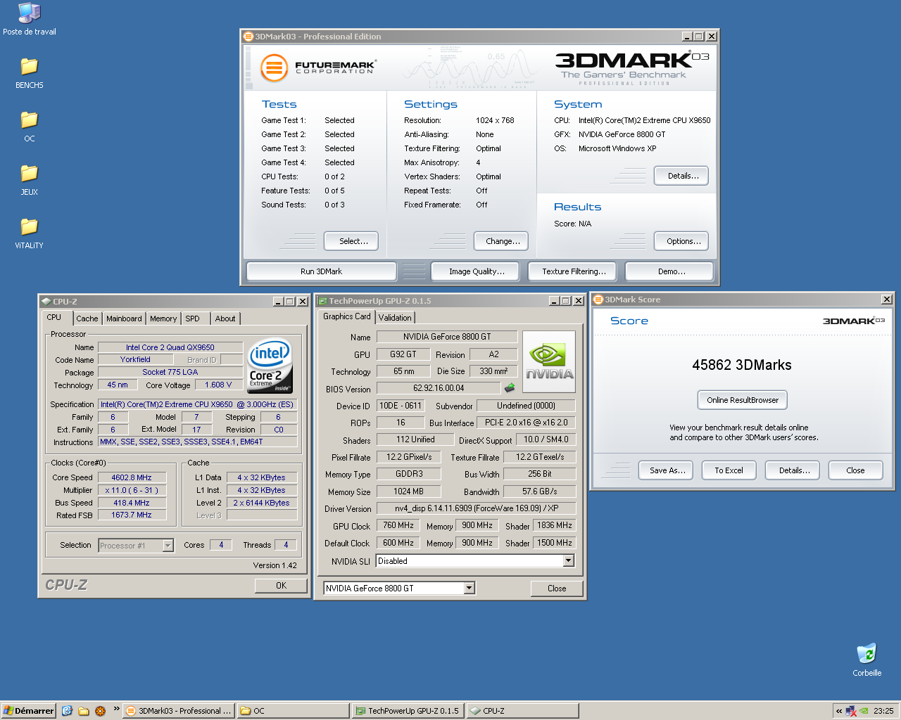This screenshot has width=901, height=720.
Task: Select the Graphics Card tab in GPU-Z
Action: coord(346,316)
